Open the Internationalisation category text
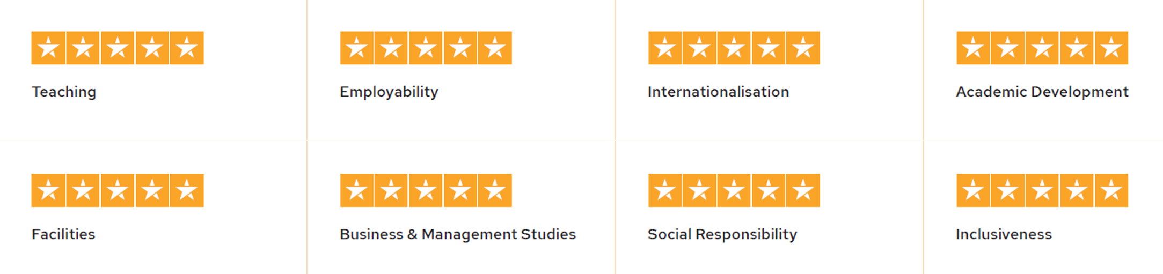1163x274 pixels. pyautogui.click(x=718, y=92)
